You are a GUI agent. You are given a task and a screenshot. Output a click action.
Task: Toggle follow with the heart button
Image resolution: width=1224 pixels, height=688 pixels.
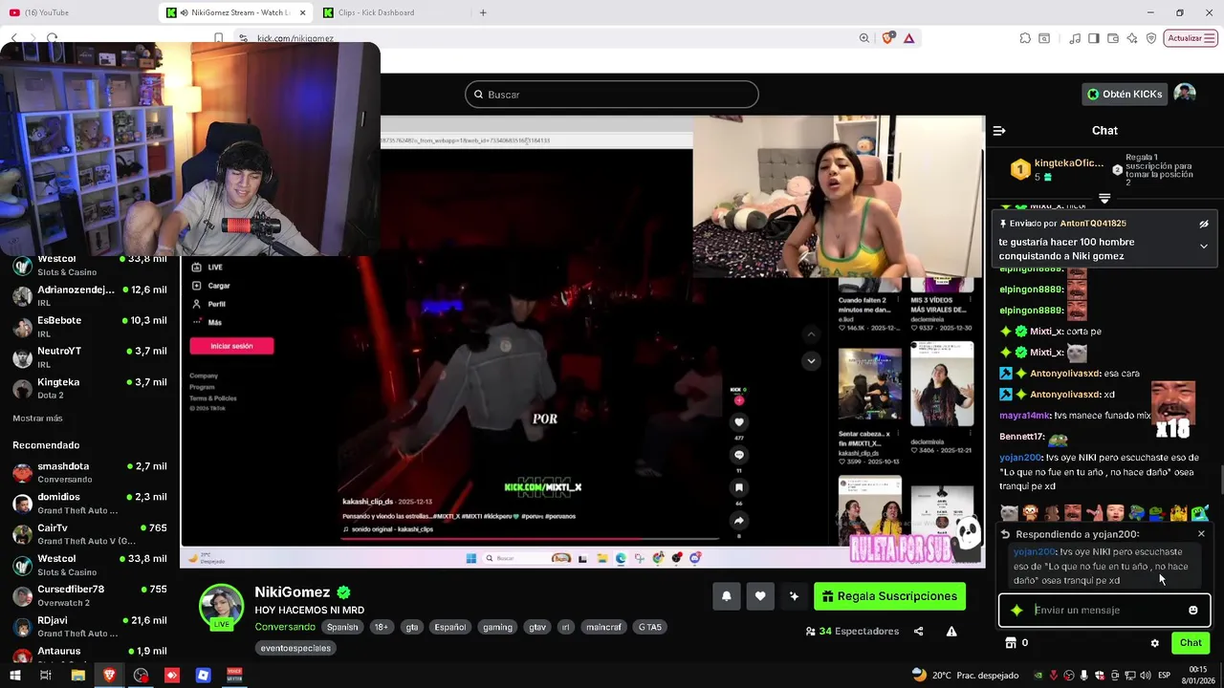760,596
